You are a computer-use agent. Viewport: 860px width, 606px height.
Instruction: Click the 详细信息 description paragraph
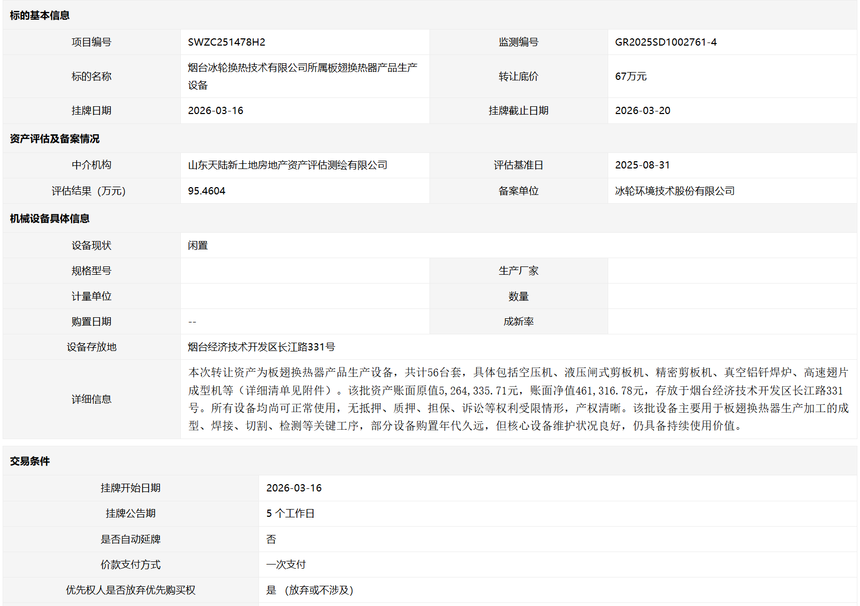pos(518,399)
